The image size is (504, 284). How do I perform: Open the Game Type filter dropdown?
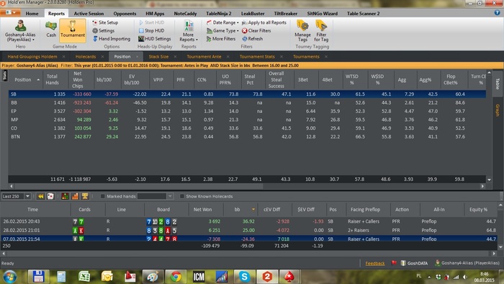[222, 30]
